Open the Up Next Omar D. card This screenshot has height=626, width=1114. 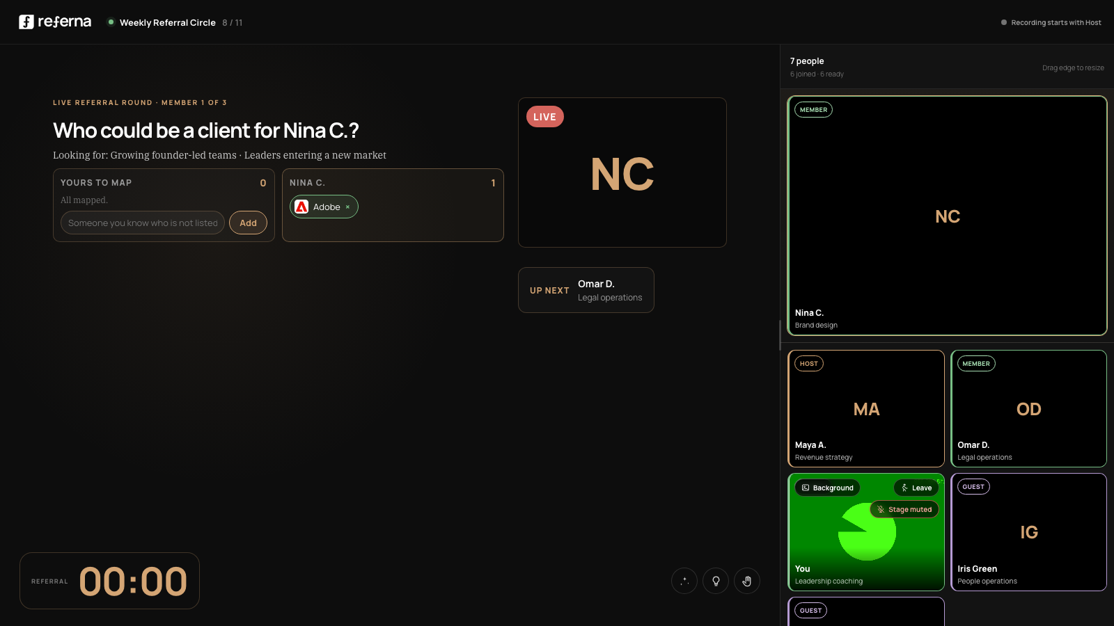click(x=586, y=290)
